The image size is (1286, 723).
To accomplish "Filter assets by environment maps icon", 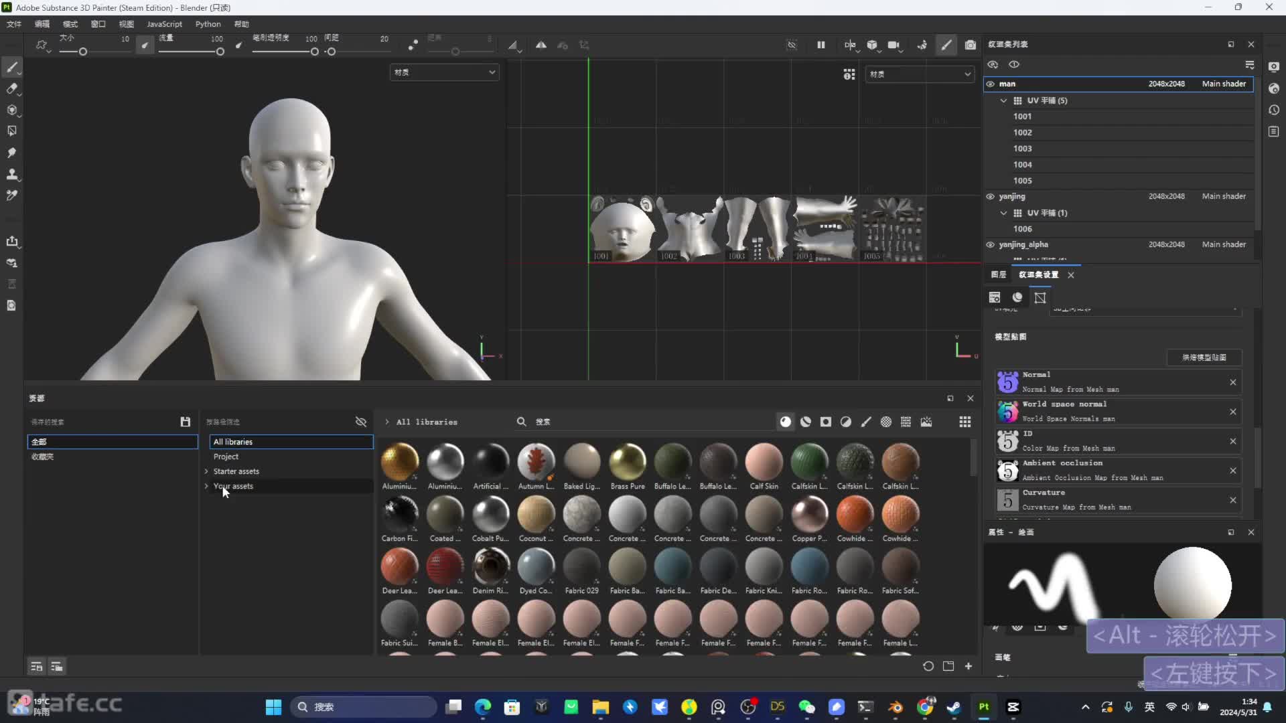I will coord(926,422).
